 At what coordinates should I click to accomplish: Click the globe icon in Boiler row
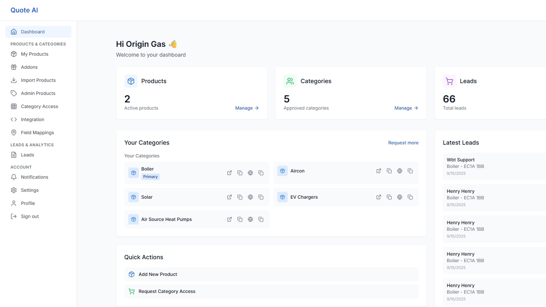[250, 173]
